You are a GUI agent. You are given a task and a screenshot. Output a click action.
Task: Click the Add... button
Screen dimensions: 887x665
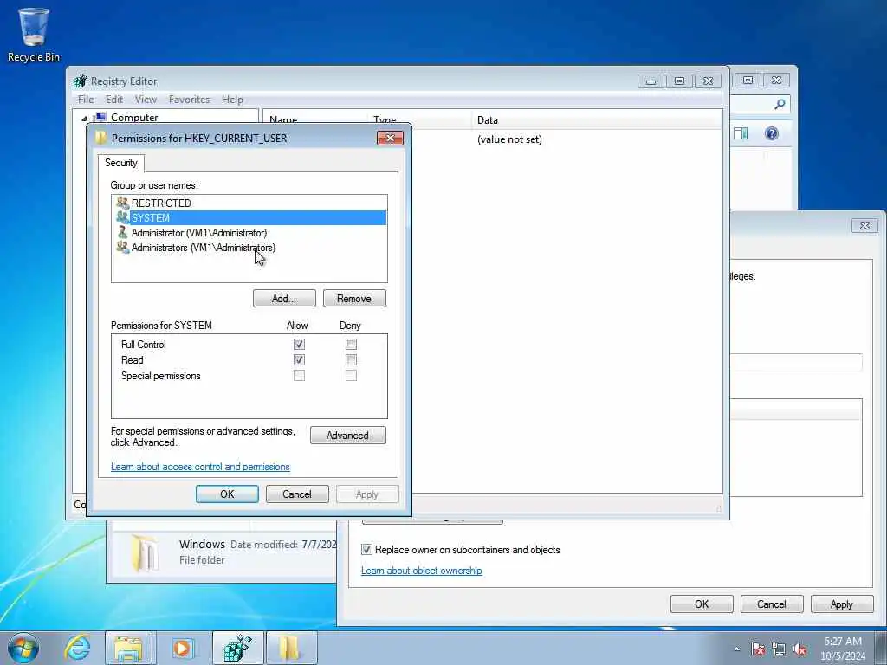click(284, 299)
